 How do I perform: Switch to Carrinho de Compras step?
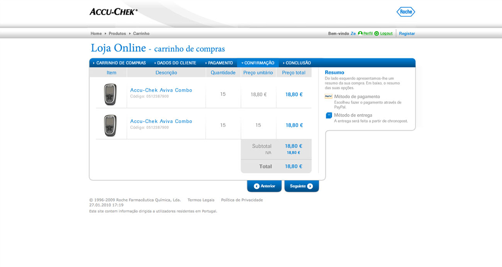[x=119, y=63]
